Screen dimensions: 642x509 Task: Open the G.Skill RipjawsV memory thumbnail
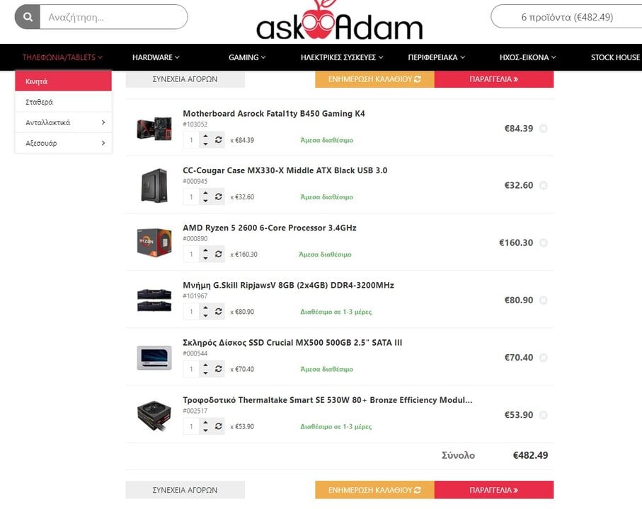click(154, 300)
